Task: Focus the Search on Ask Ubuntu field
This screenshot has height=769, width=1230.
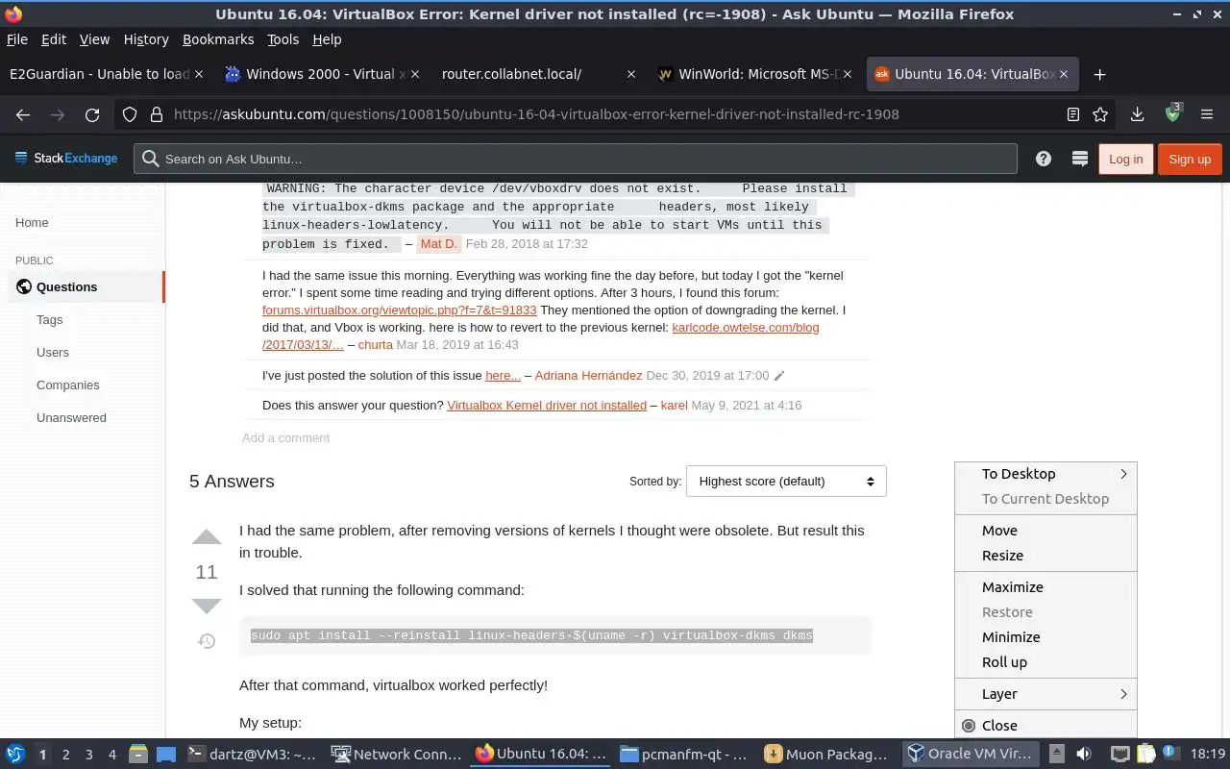Action: [x=575, y=159]
